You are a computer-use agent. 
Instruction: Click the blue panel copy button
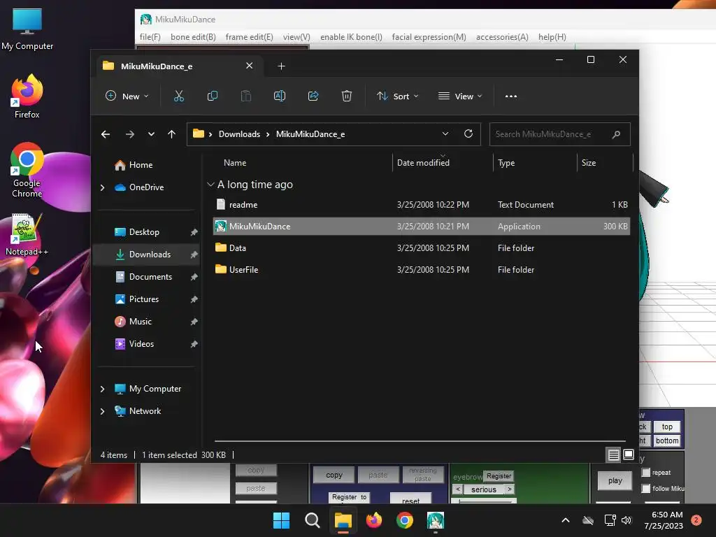point(334,475)
